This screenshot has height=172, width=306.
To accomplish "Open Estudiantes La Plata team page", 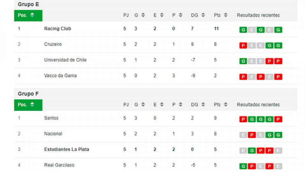I will (66, 149).
